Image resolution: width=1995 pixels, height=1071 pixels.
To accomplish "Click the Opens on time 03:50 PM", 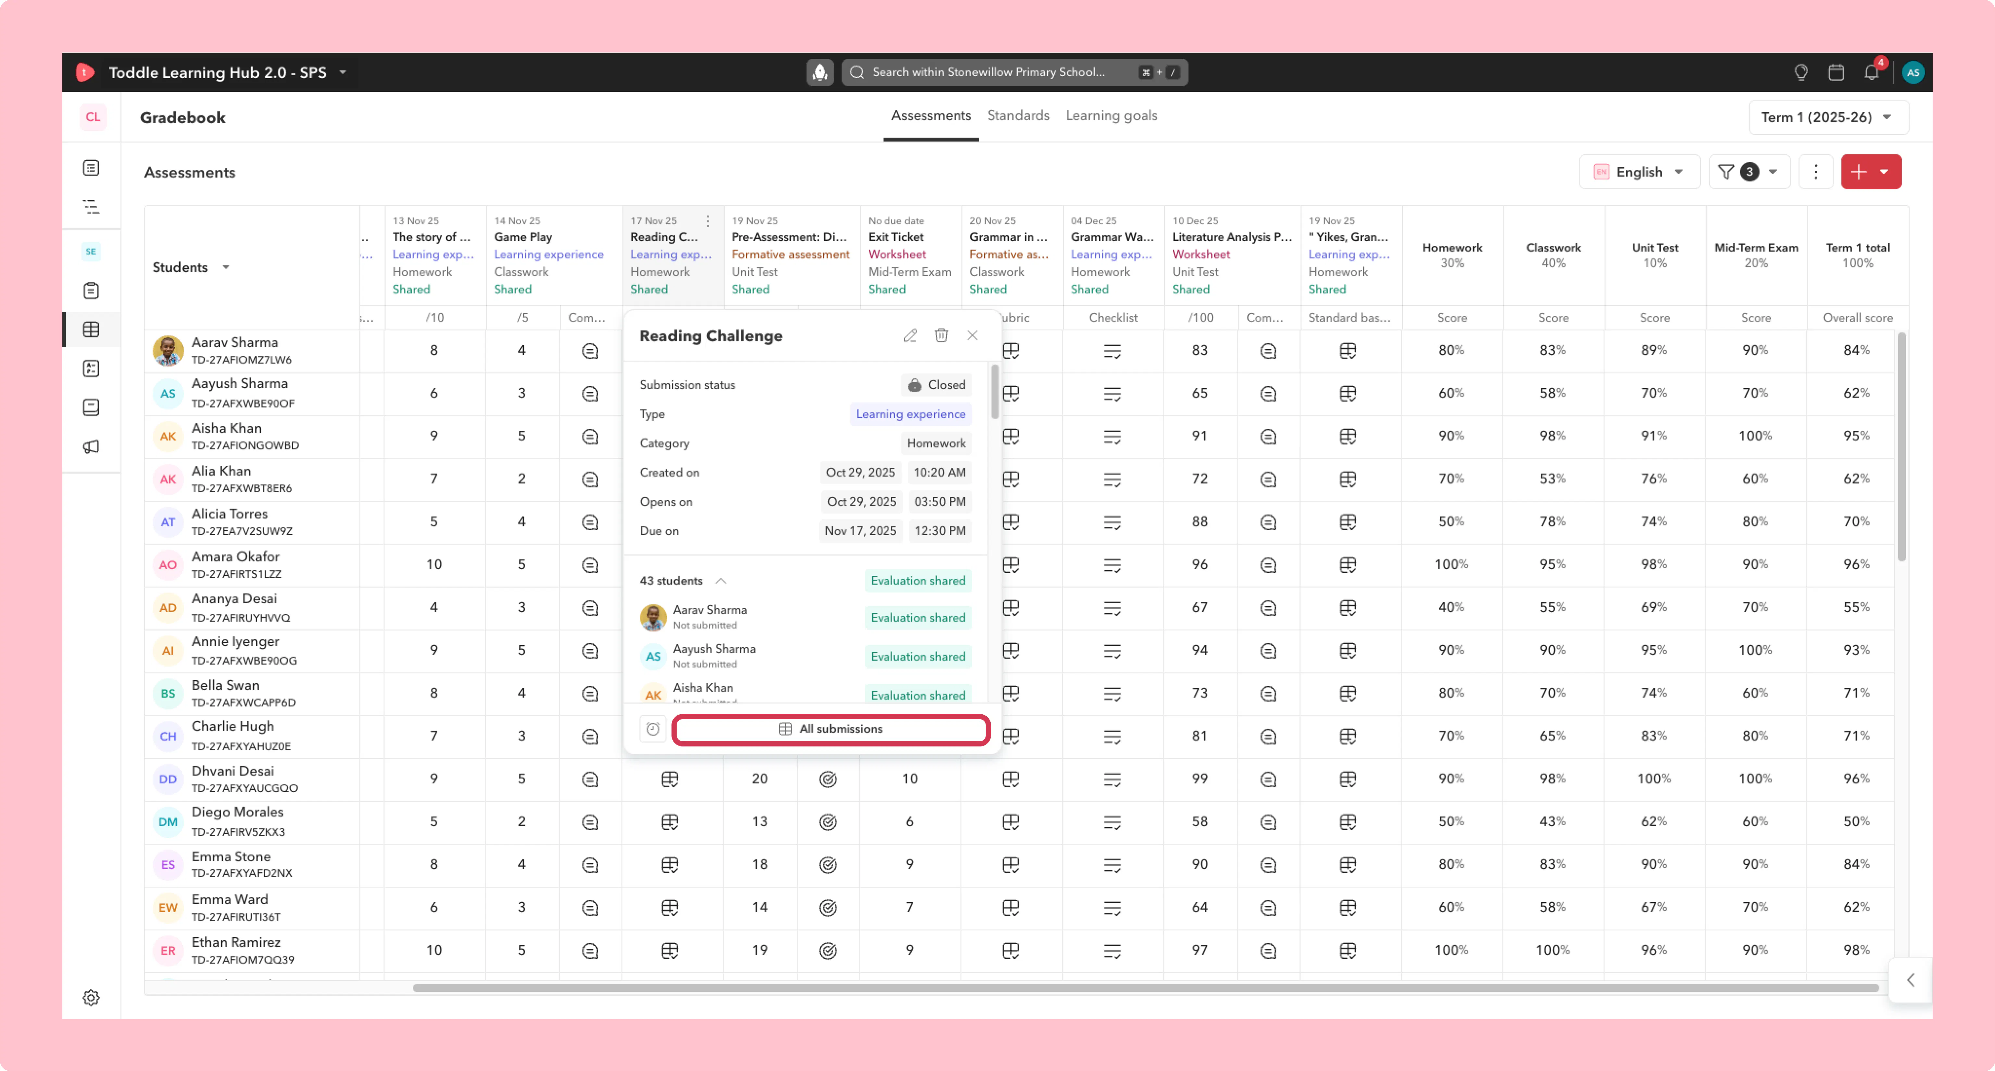I will pyautogui.click(x=940, y=501).
